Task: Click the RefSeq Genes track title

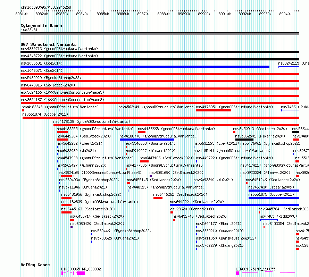Action: [35, 265]
